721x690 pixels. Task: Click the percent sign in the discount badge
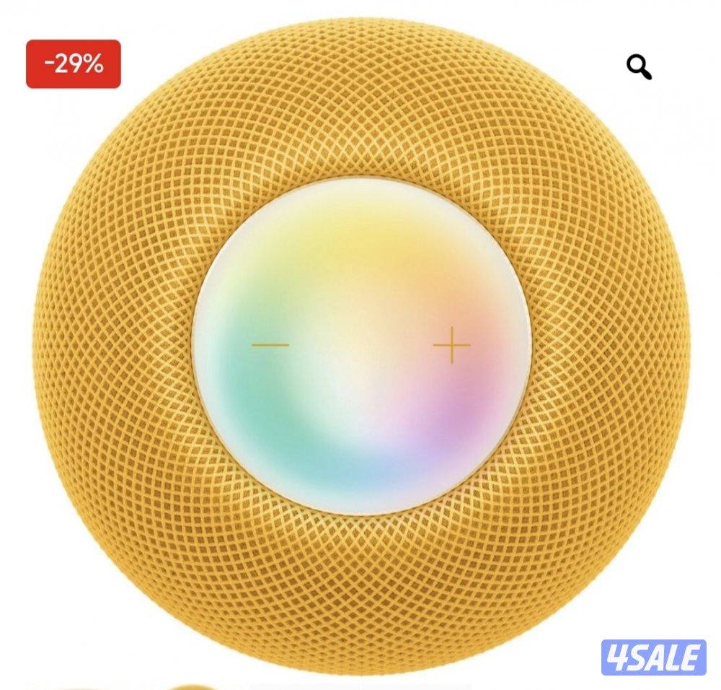click(94, 64)
